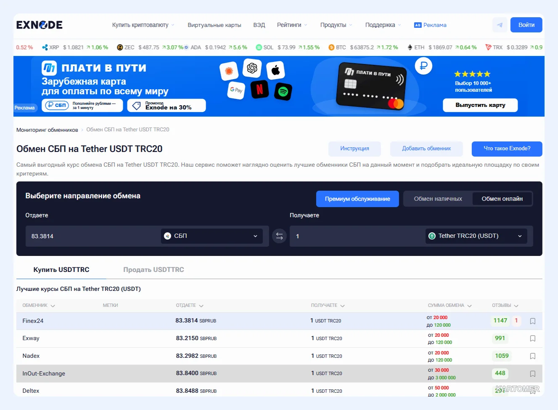The image size is (558, 410).
Task: Click the ETH ticker icon
Action: point(410,48)
